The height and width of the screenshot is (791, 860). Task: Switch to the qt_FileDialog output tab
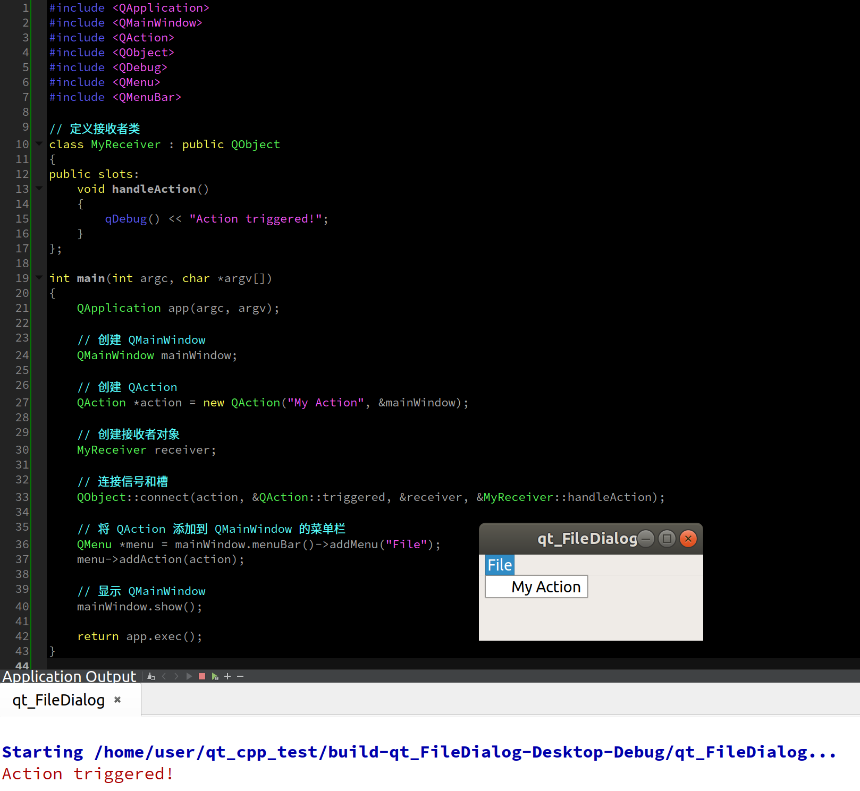[x=58, y=700]
